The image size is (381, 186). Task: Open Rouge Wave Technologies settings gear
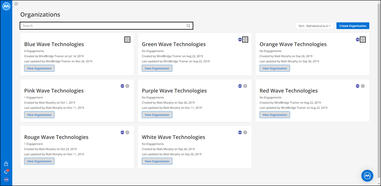[x=127, y=133]
